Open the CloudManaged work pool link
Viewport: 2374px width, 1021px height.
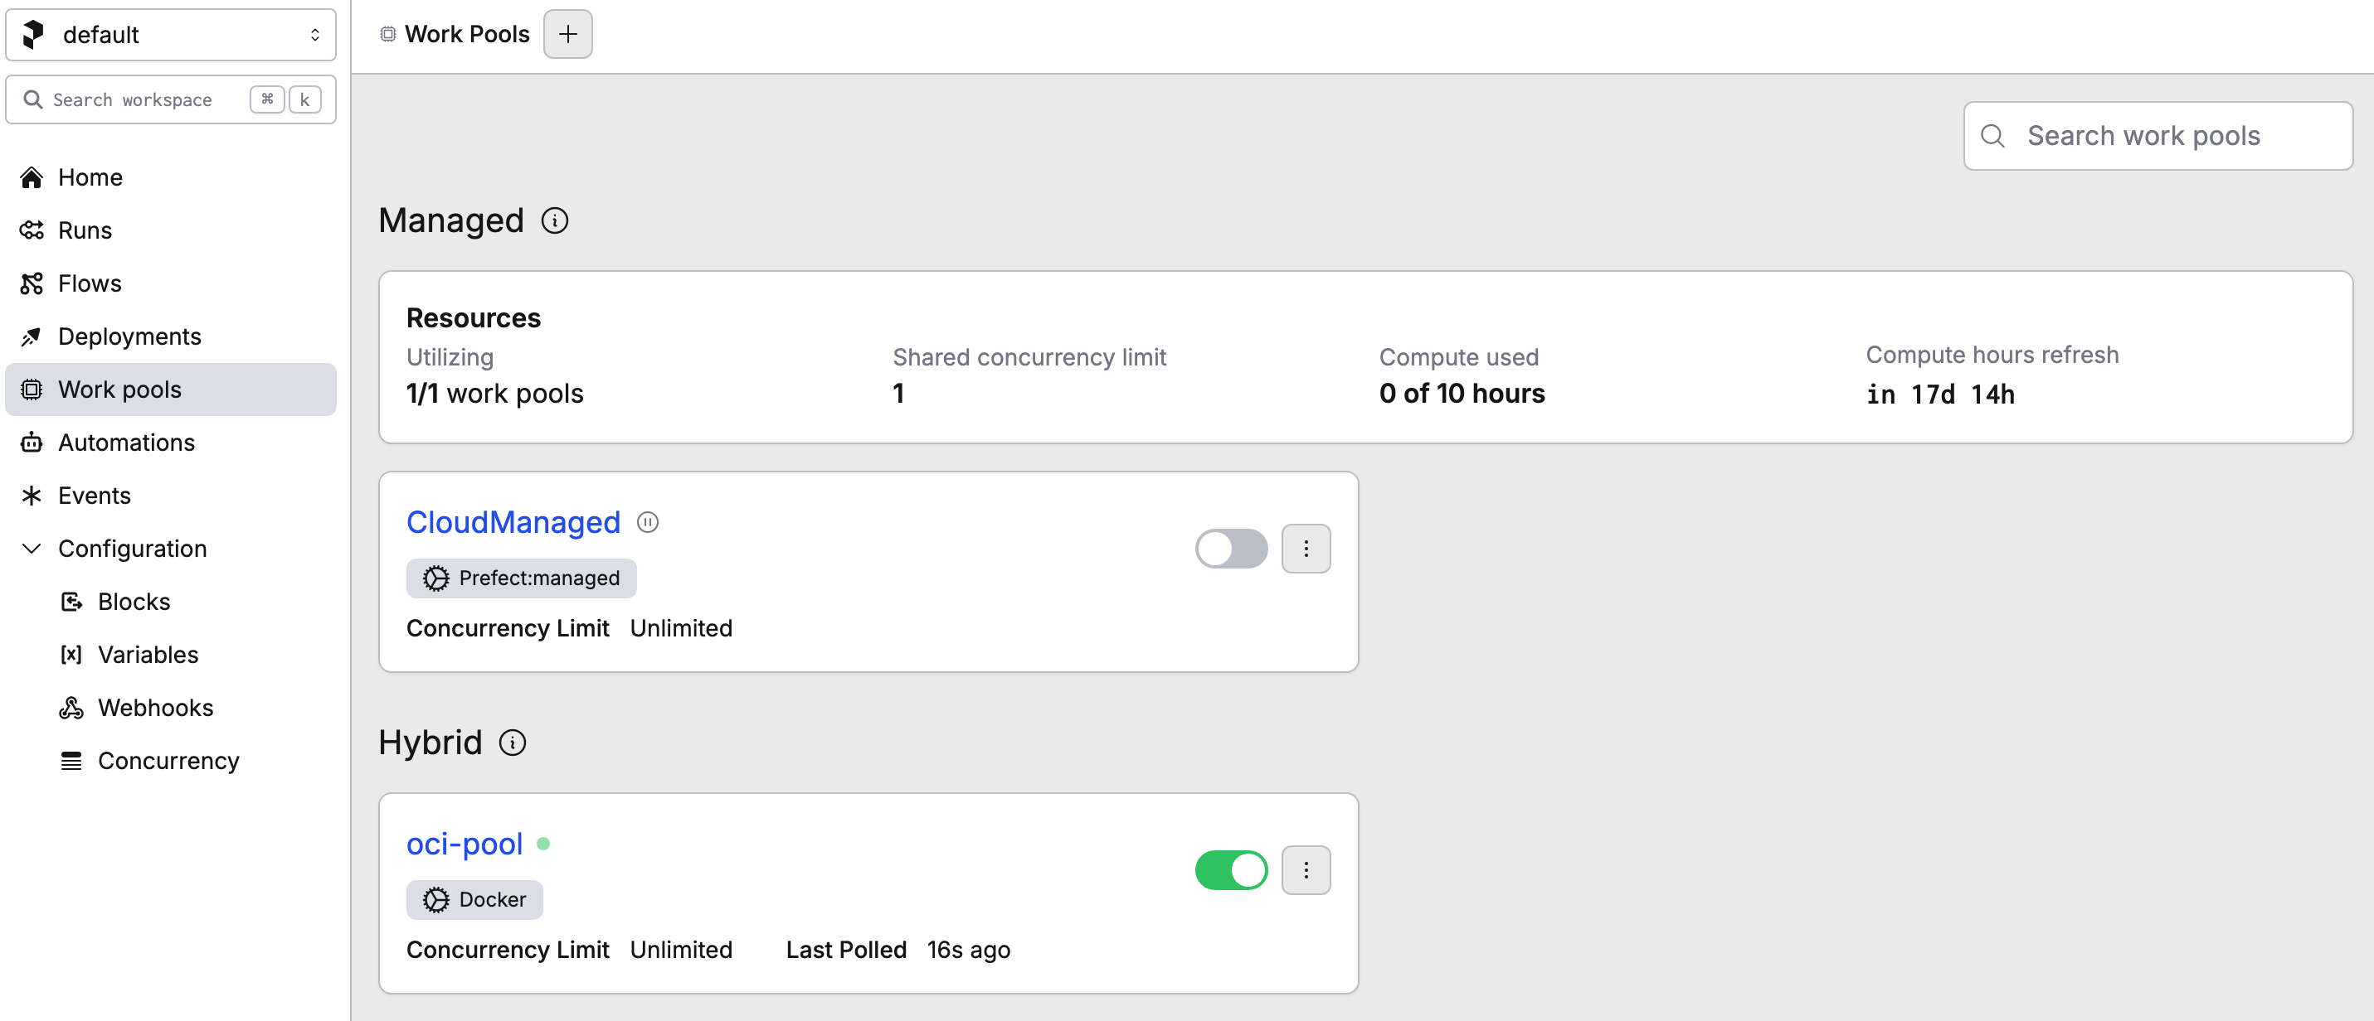coord(513,523)
